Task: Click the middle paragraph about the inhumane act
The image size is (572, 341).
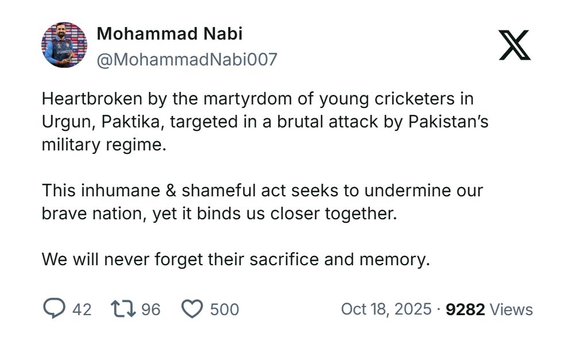Action: coord(263,202)
